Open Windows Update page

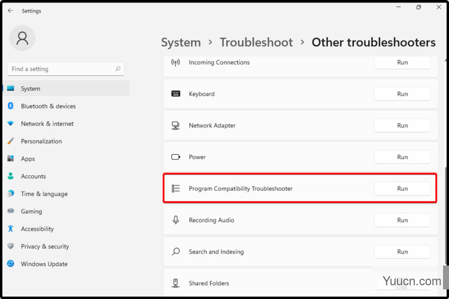click(x=44, y=264)
